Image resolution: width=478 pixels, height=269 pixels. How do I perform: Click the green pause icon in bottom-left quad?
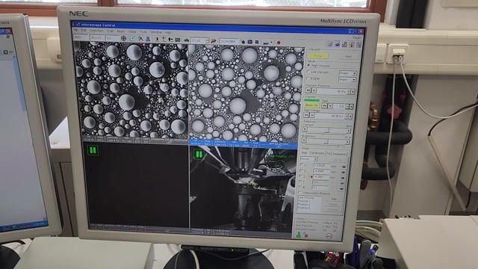tap(93, 150)
